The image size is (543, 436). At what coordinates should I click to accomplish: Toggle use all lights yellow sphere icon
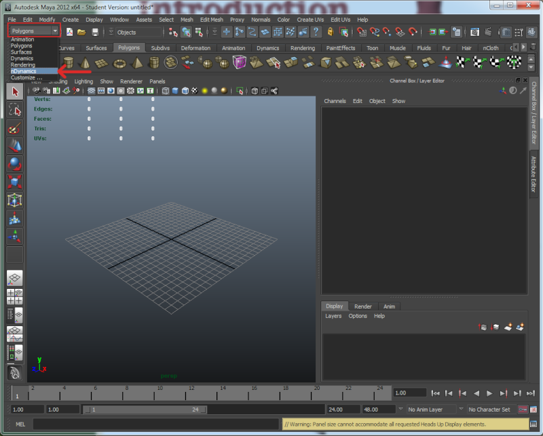point(205,91)
